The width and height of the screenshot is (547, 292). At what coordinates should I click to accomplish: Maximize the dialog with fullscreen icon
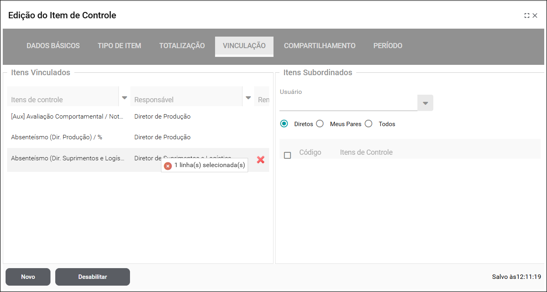coord(527,16)
